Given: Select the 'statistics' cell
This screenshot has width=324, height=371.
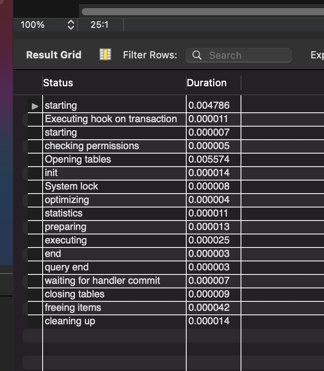Looking at the screenshot, I should [x=114, y=213].
